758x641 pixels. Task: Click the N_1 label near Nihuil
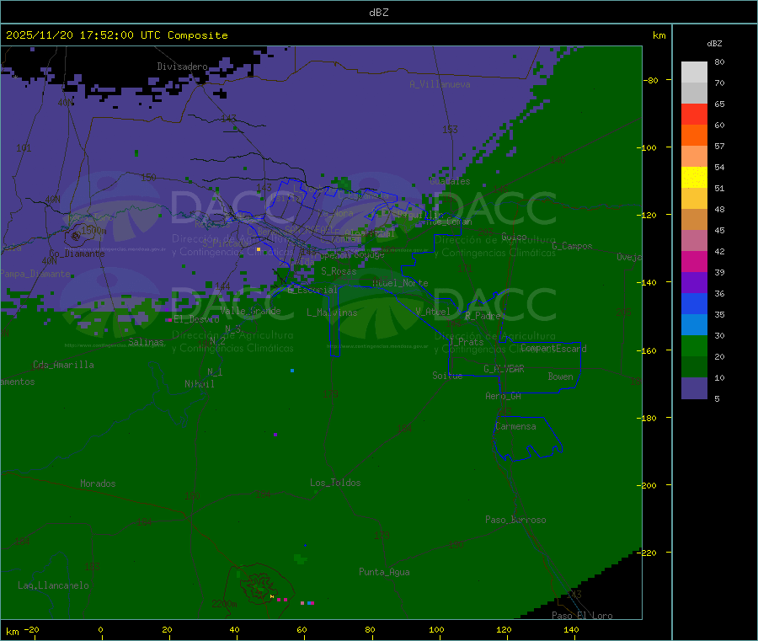[215, 371]
